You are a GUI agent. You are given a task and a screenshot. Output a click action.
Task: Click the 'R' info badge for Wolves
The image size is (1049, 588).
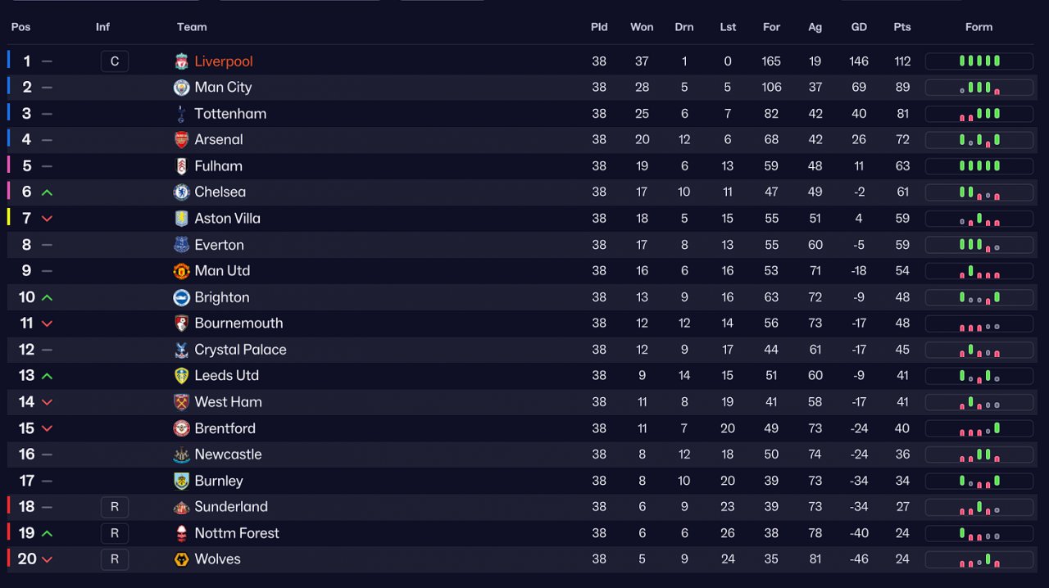[115, 559]
